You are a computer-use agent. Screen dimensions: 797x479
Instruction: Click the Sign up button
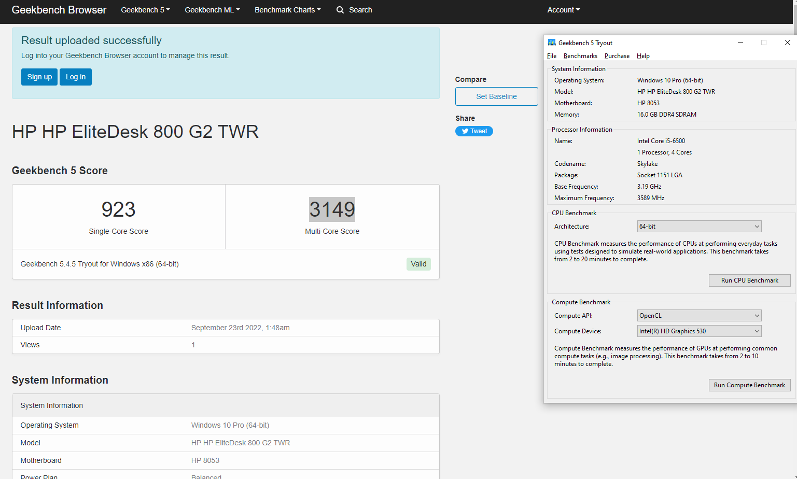(39, 77)
